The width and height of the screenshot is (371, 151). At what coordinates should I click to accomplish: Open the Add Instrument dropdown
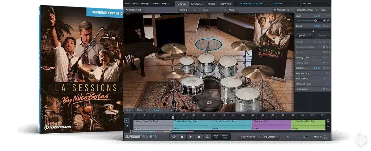pos(135,10)
